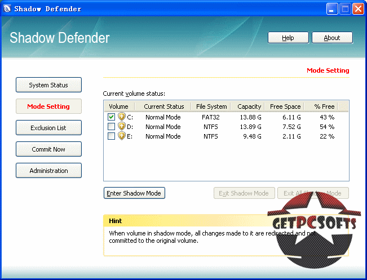Click the 13.89 G capacity value

[x=250, y=127]
